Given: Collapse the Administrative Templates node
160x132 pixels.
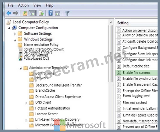Looking at the screenshot, I should 21,68.
